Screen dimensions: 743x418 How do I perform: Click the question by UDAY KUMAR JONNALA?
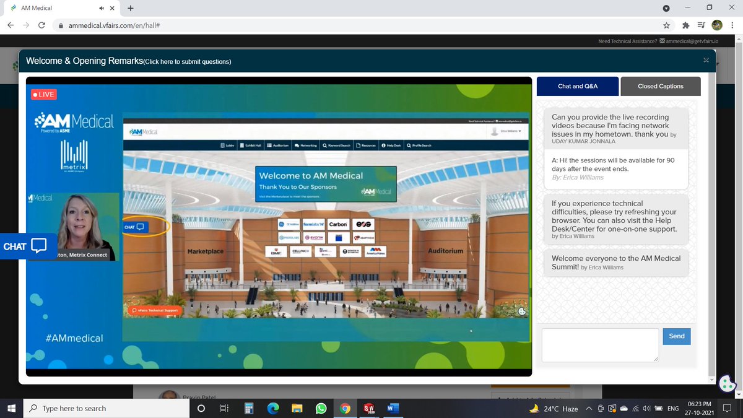(x=615, y=128)
